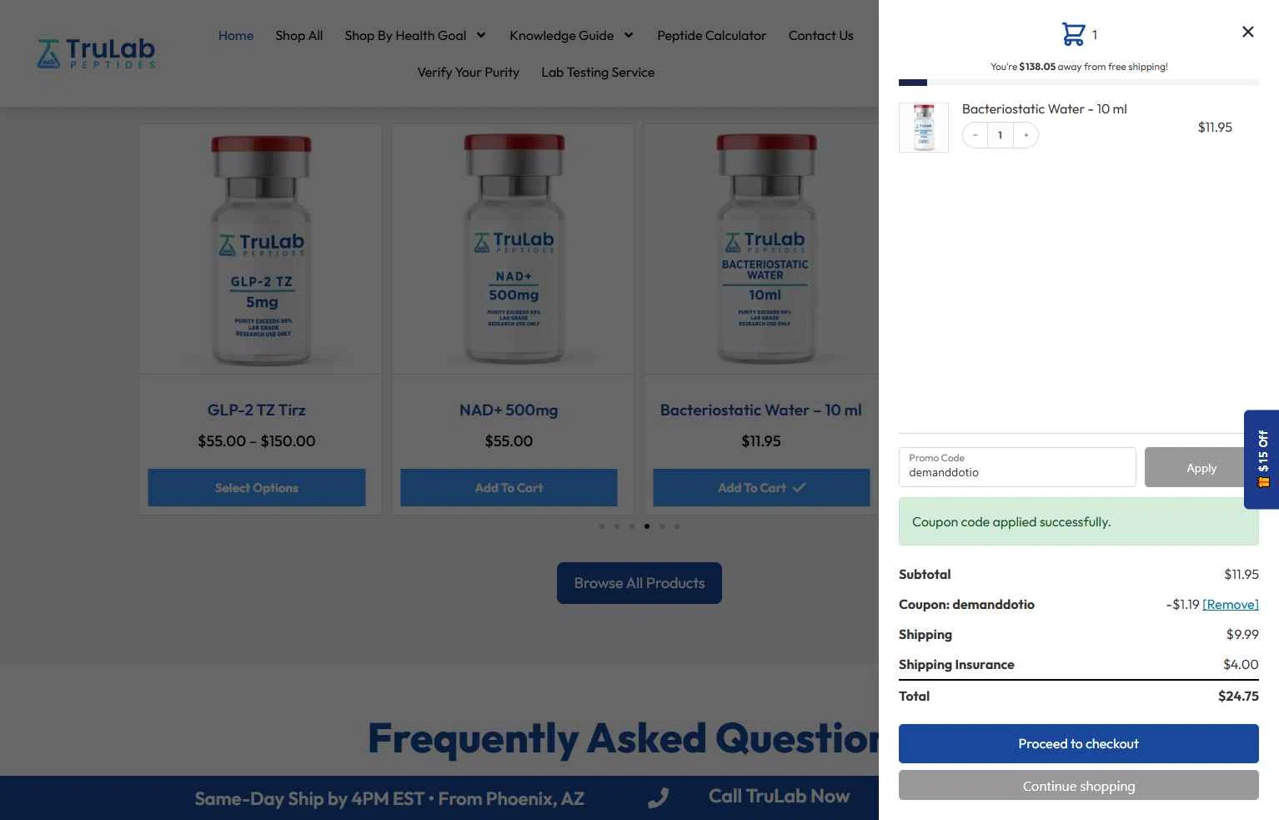Image resolution: width=1279 pixels, height=820 pixels.
Task: Click 'Coupon code applied successfully.' message
Action: 1079,522
